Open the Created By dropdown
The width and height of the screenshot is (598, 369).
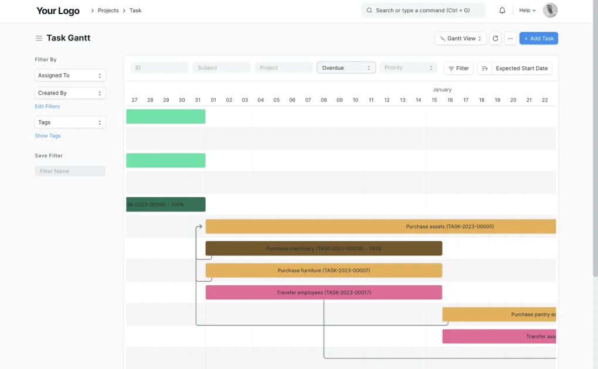coord(70,93)
